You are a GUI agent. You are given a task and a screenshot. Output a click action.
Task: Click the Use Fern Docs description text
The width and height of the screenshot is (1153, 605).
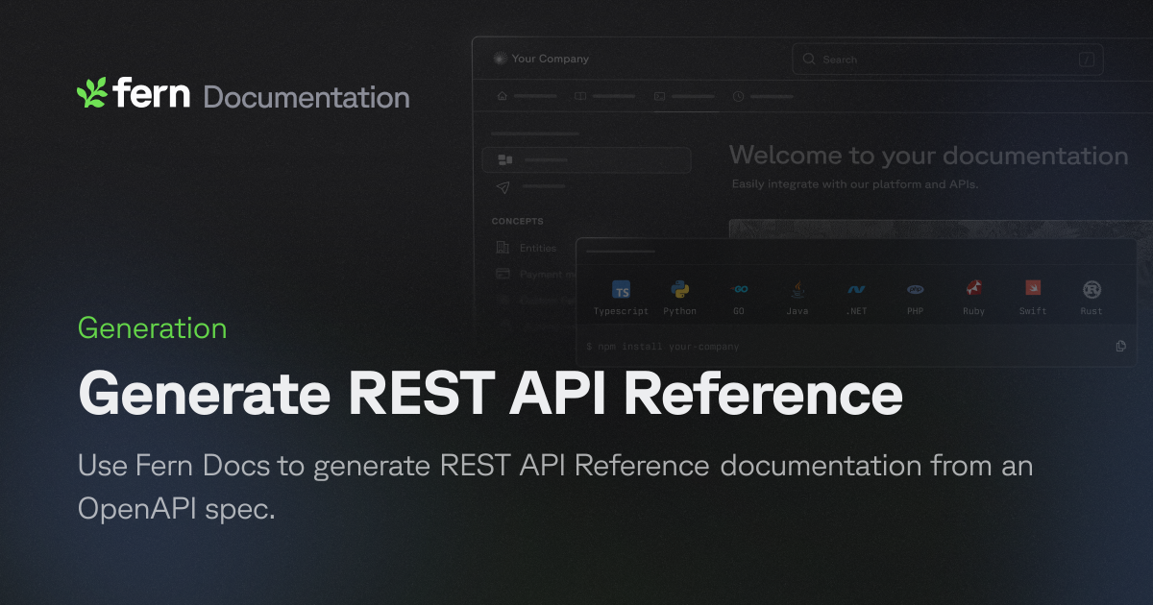[555, 487]
